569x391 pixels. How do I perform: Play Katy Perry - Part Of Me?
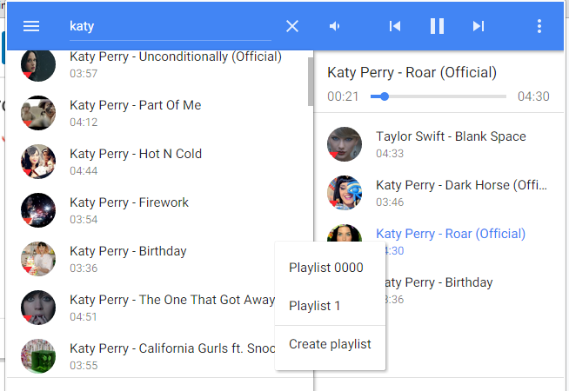point(135,105)
